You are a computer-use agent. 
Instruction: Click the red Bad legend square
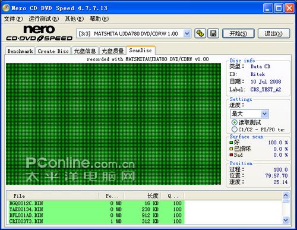click(231, 155)
